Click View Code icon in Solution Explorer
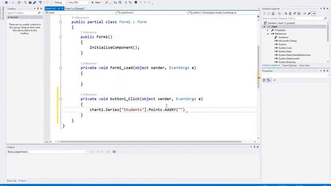The height and width of the screenshot is (186, 331). click(305, 13)
